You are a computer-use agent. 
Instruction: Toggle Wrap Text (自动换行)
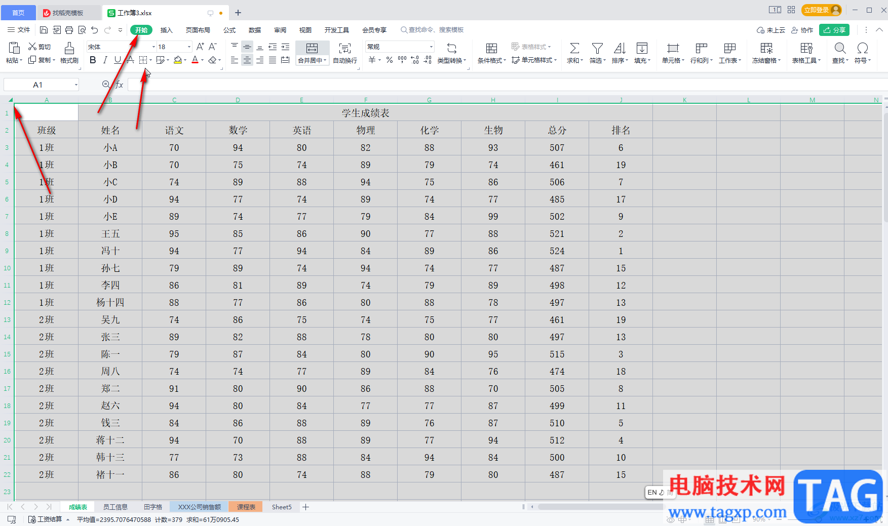345,53
